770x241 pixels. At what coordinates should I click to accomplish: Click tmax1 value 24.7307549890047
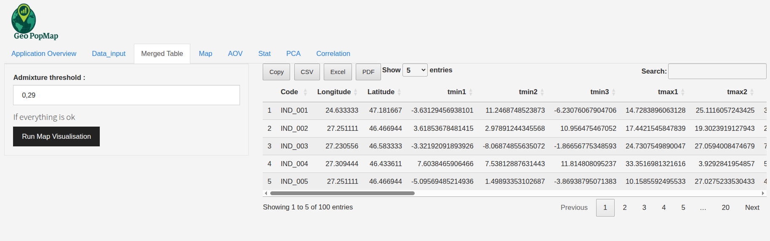point(655,146)
